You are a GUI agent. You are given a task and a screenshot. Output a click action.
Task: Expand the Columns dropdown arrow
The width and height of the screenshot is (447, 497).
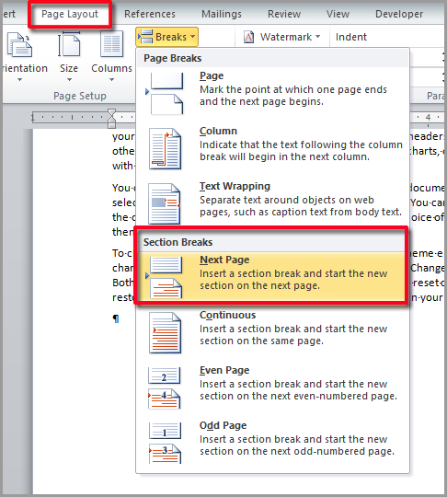pyautogui.click(x=111, y=80)
